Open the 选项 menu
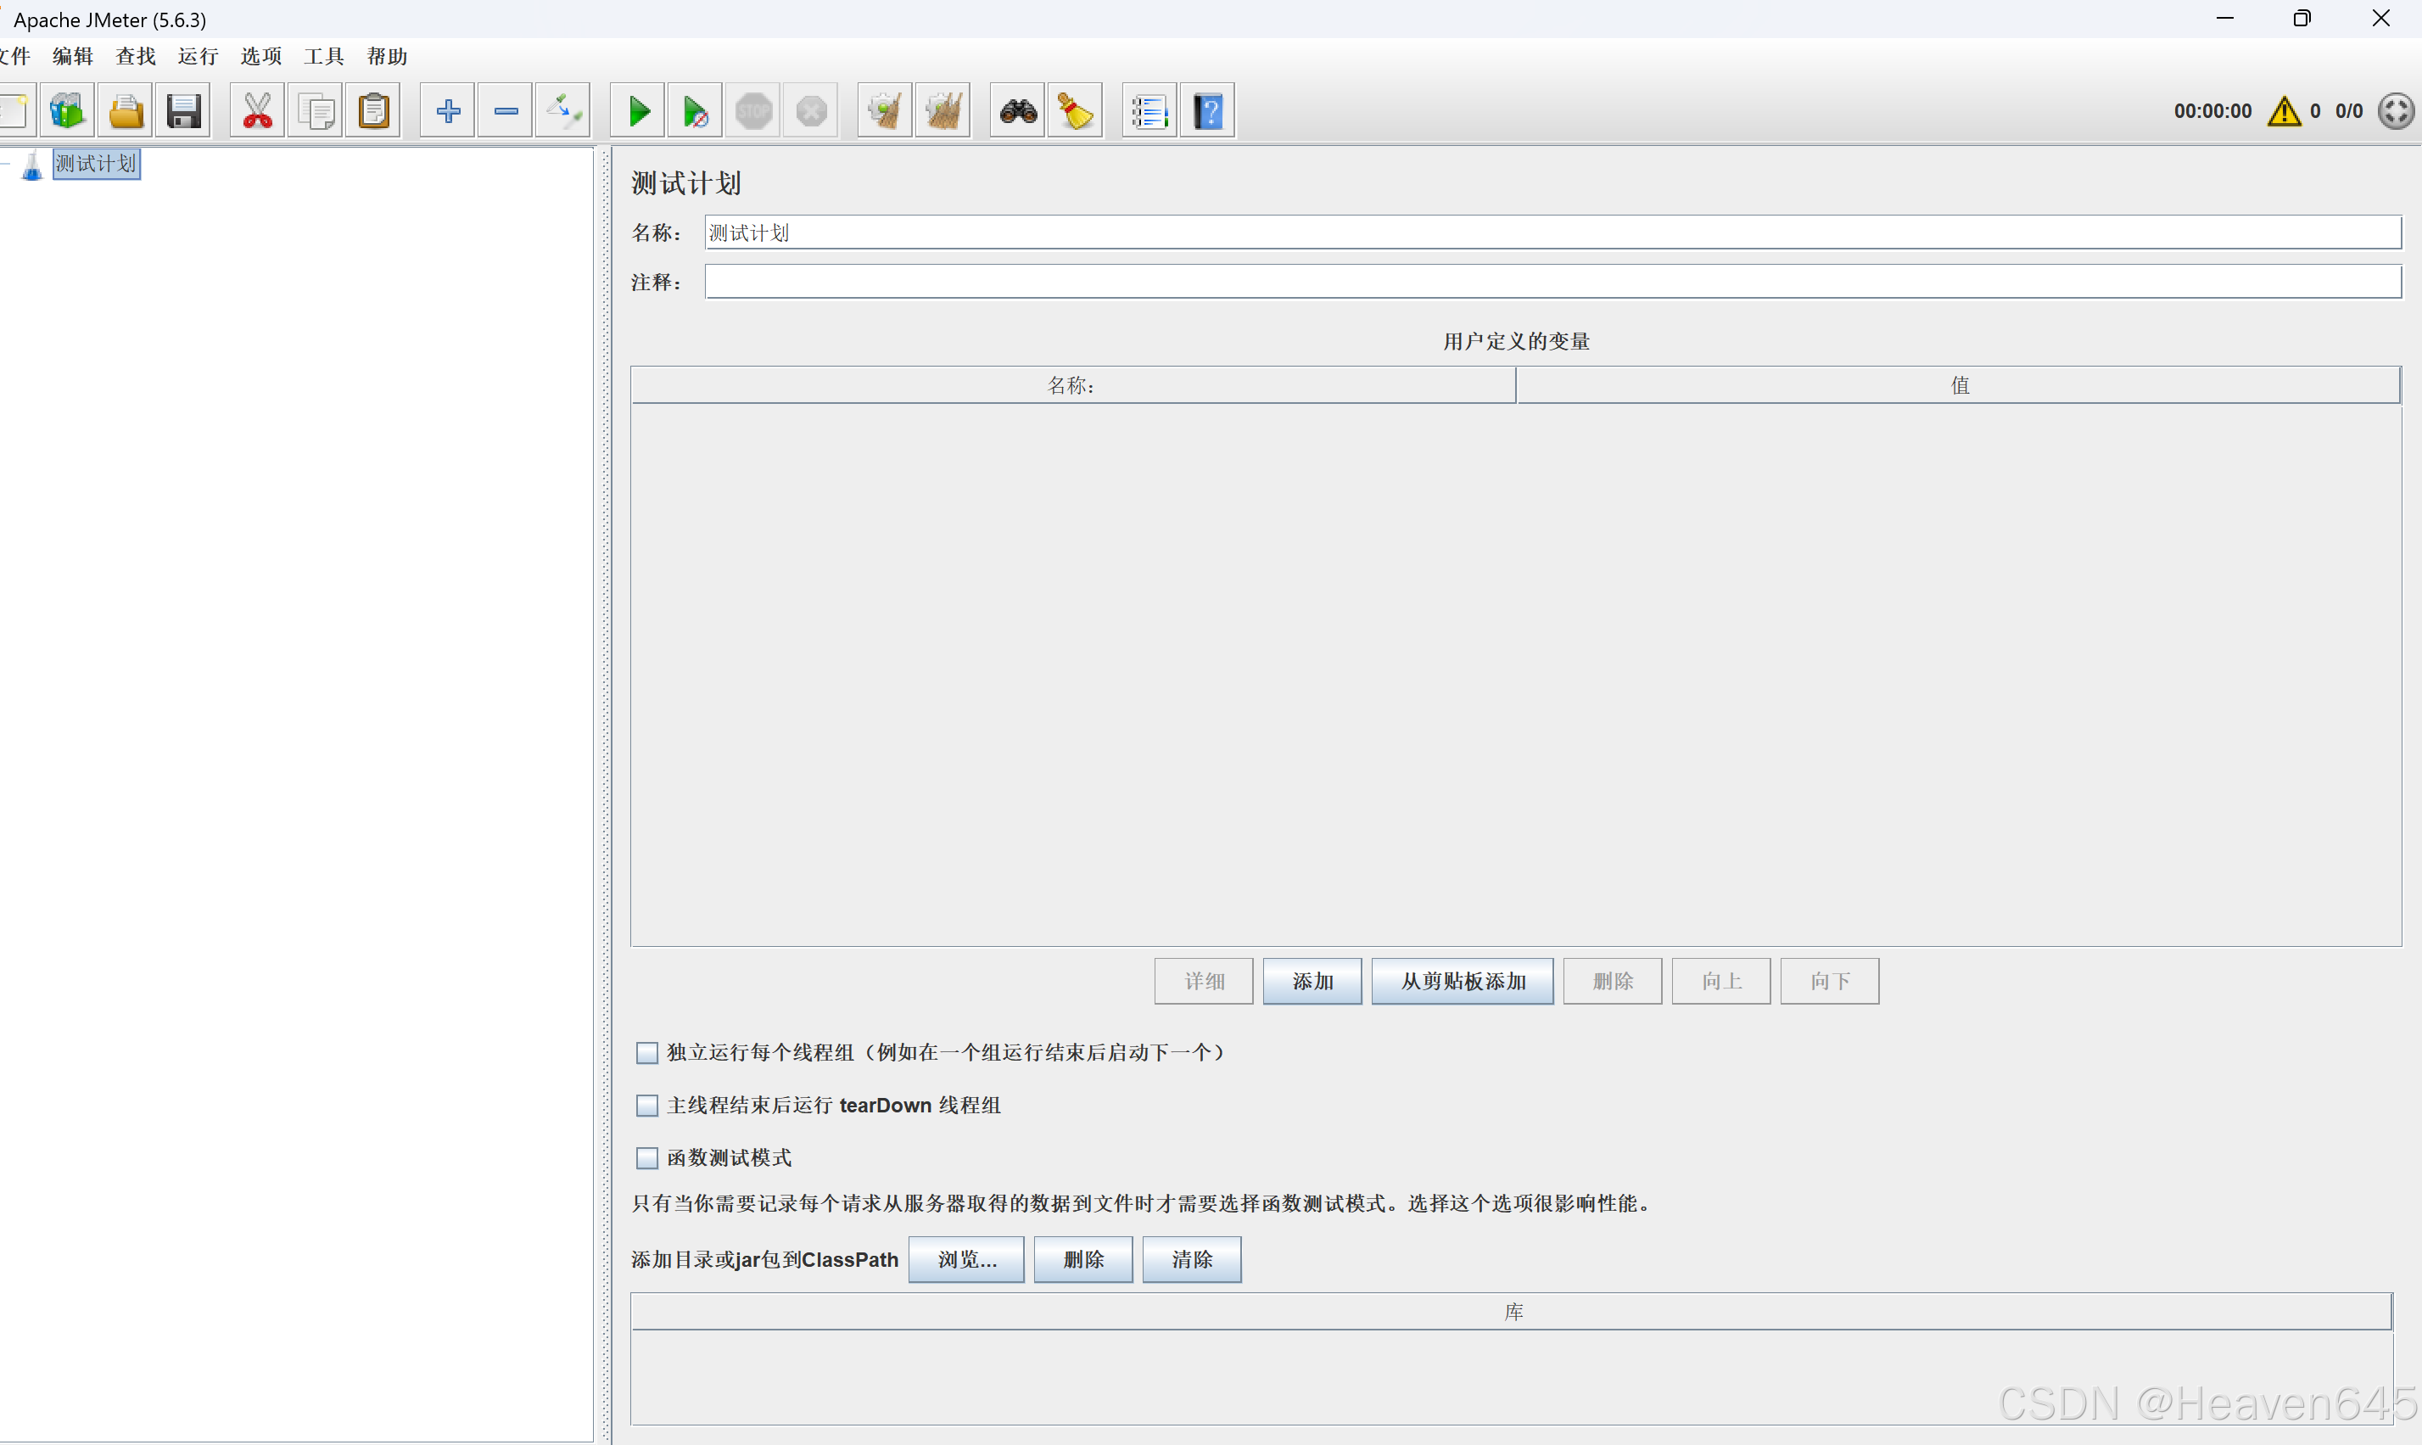The image size is (2422, 1445). [x=261, y=57]
